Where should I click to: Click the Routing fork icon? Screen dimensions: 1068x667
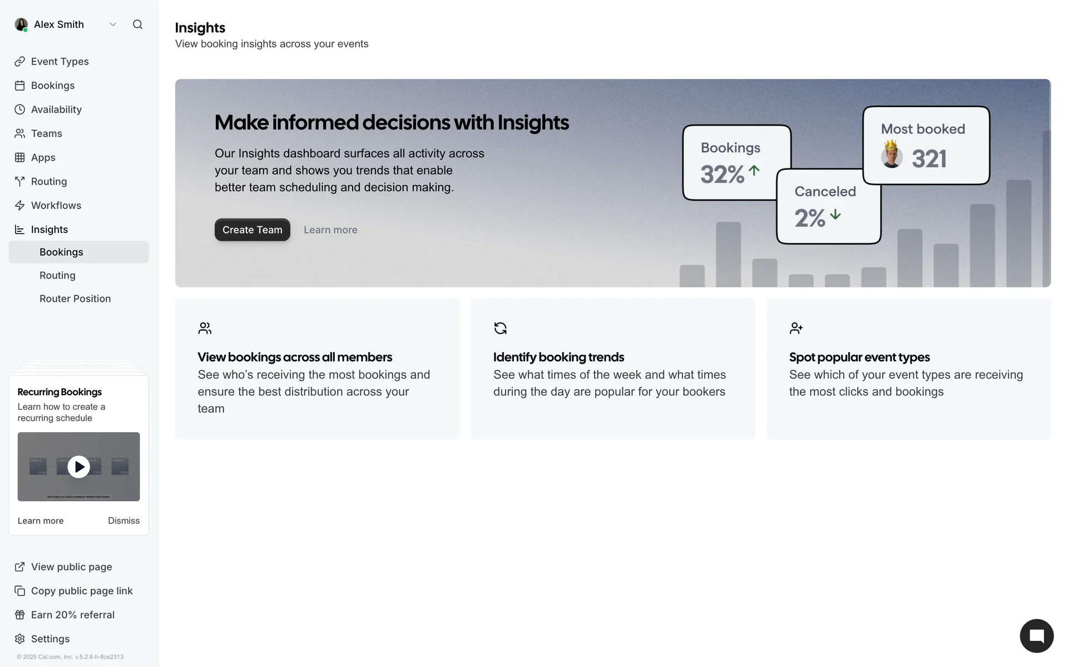(x=20, y=181)
